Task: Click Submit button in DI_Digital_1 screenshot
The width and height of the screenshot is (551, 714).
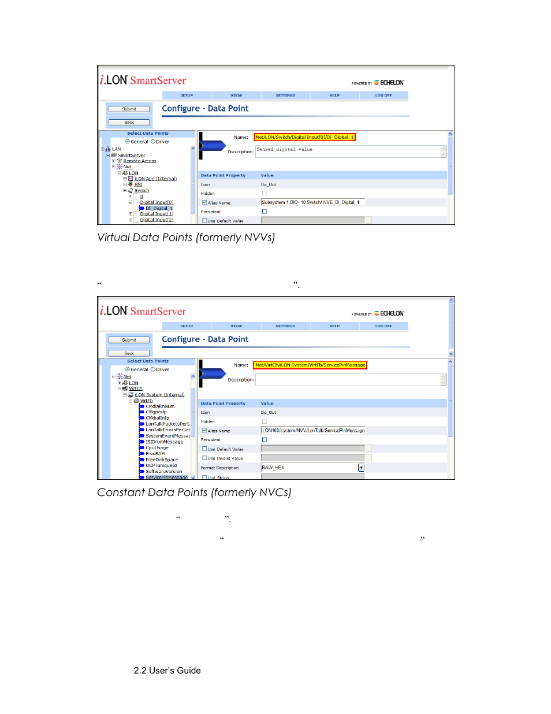Action: (x=129, y=109)
